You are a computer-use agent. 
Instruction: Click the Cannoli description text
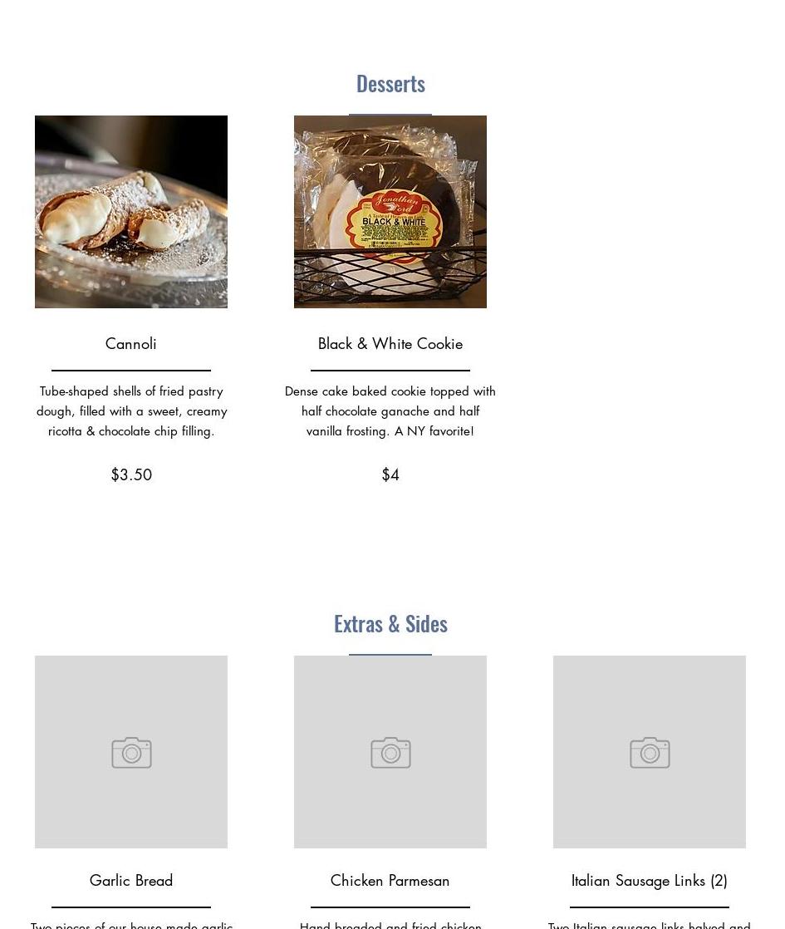coord(131,411)
